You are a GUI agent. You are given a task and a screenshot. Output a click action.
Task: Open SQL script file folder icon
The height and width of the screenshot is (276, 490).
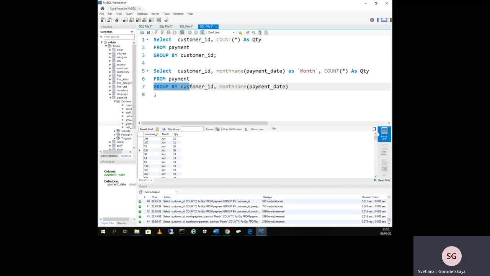pyautogui.click(x=142, y=33)
